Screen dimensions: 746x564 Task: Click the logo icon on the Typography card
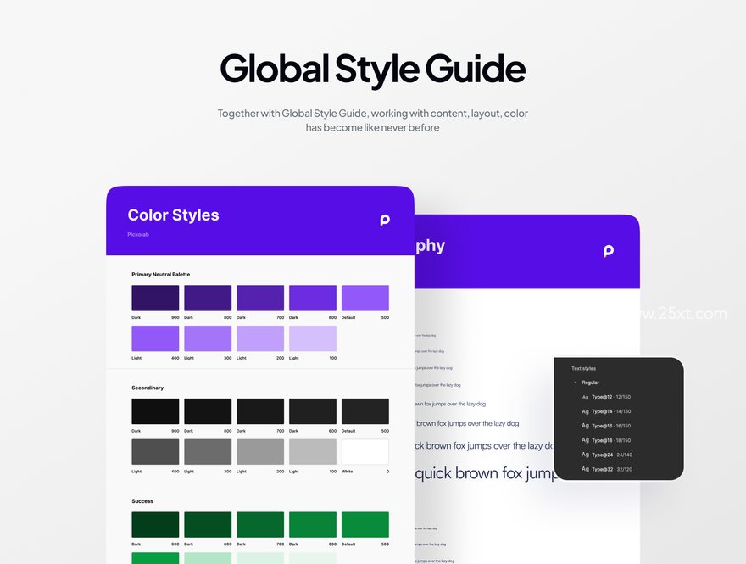[609, 251]
